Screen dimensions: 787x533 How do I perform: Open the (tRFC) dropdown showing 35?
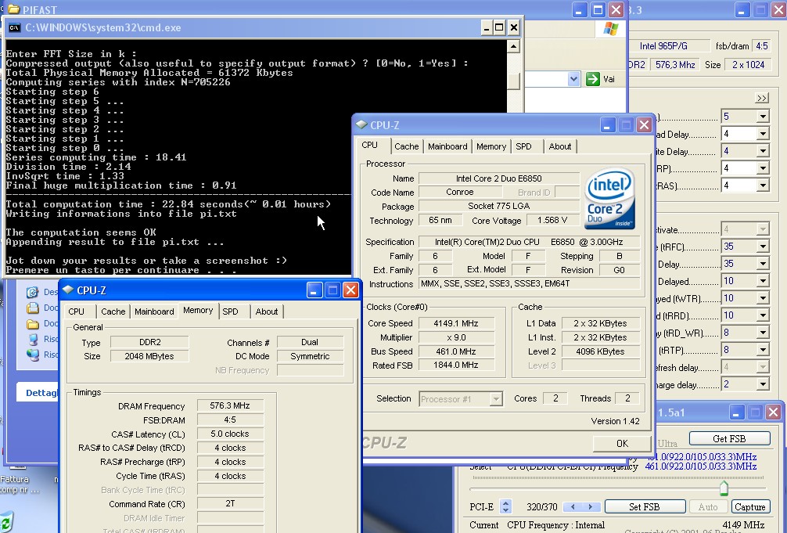click(x=763, y=247)
